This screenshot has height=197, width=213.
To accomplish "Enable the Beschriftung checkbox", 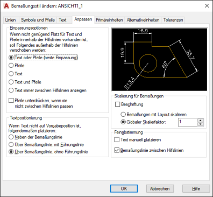I will (x=117, y=104).
